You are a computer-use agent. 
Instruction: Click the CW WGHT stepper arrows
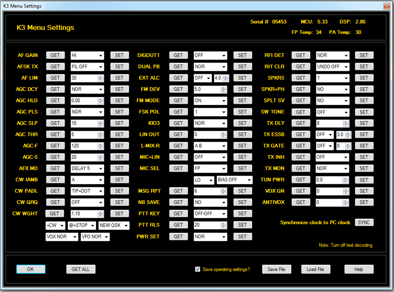(100, 214)
